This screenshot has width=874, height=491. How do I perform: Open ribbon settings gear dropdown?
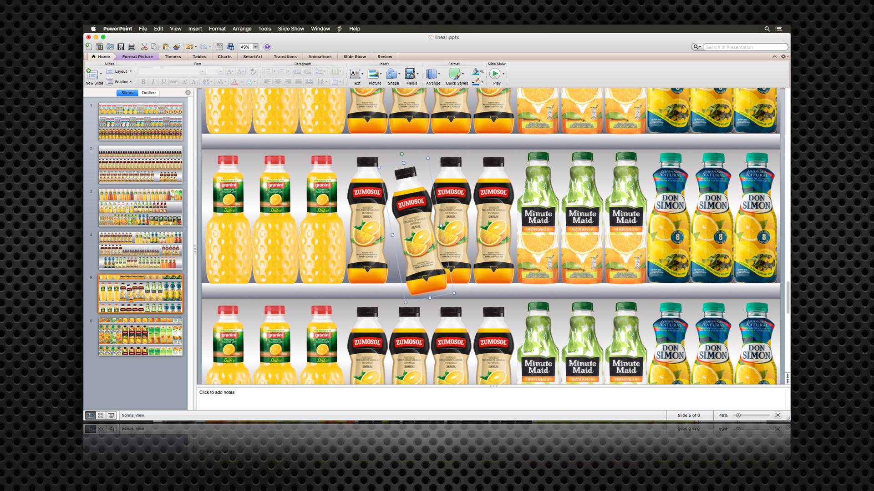[784, 57]
